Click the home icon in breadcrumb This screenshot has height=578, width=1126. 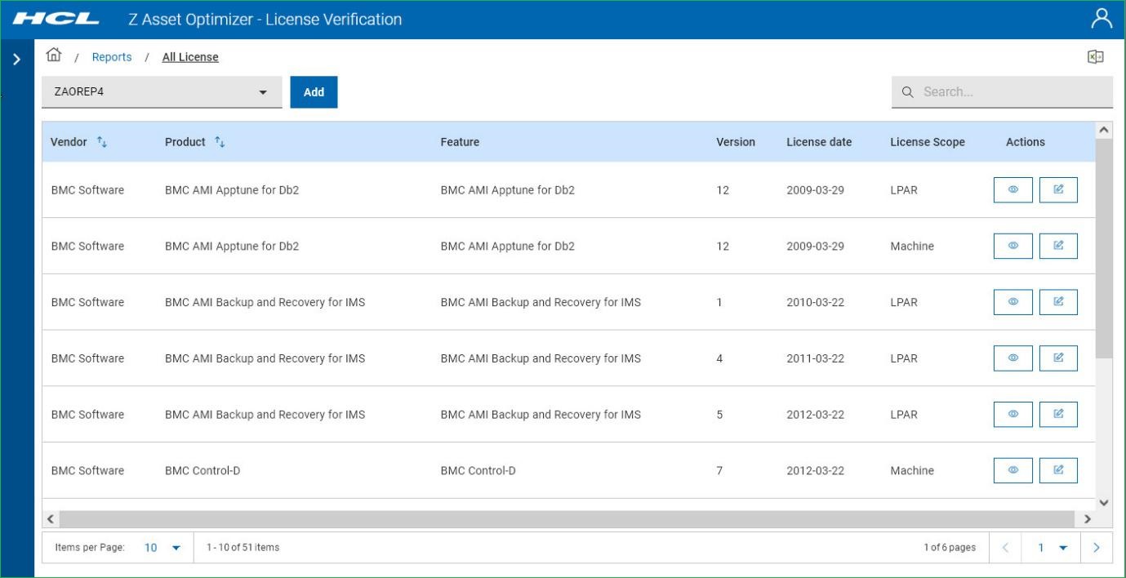click(x=54, y=56)
